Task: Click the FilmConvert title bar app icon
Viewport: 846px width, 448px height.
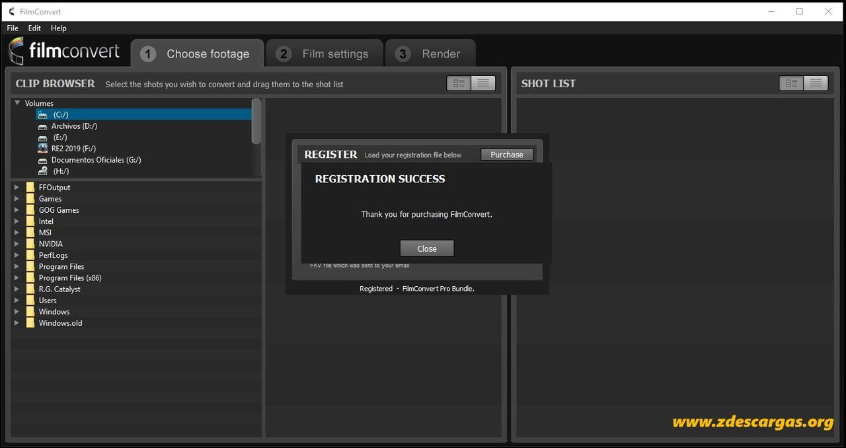Action: pos(12,12)
